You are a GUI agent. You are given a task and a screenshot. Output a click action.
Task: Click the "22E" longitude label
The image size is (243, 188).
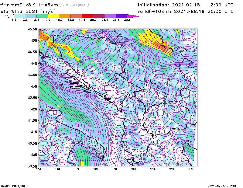[x=172, y=169]
